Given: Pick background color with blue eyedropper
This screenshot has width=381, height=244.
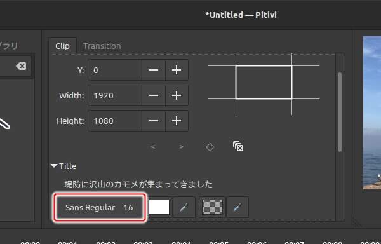Looking at the screenshot, I should (x=237, y=207).
